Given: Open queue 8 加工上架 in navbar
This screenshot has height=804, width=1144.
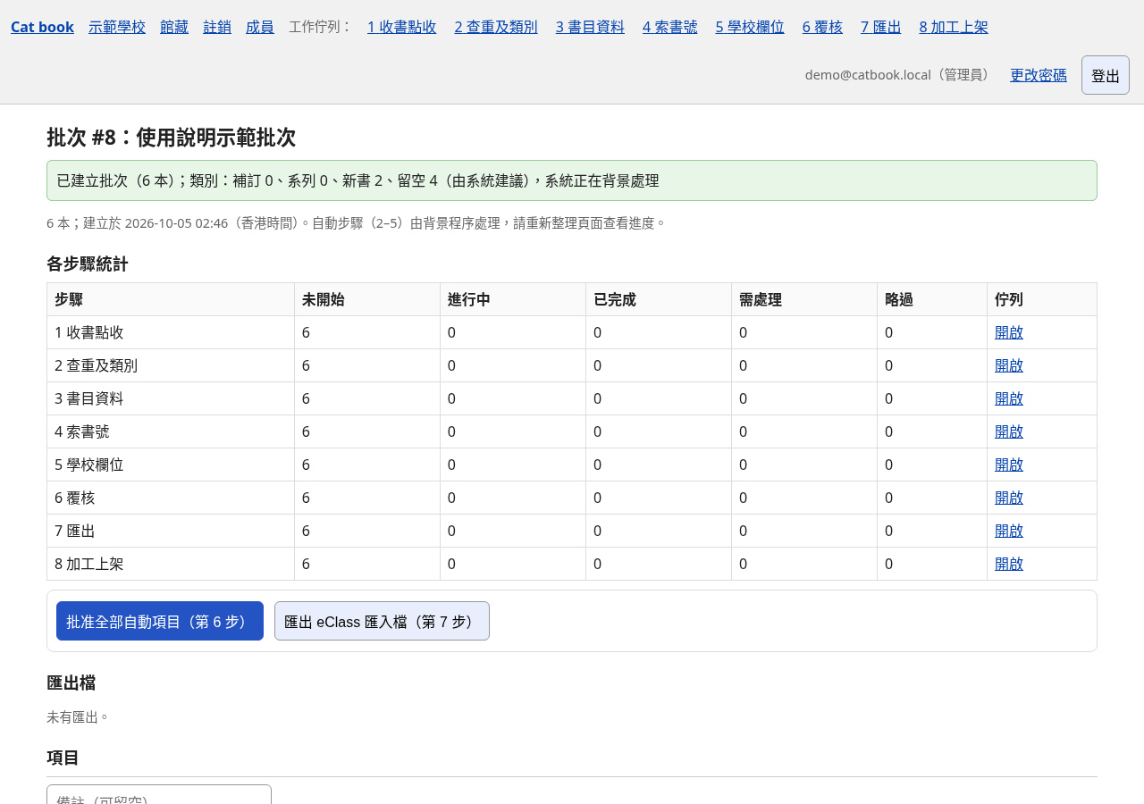Looking at the screenshot, I should [x=954, y=27].
